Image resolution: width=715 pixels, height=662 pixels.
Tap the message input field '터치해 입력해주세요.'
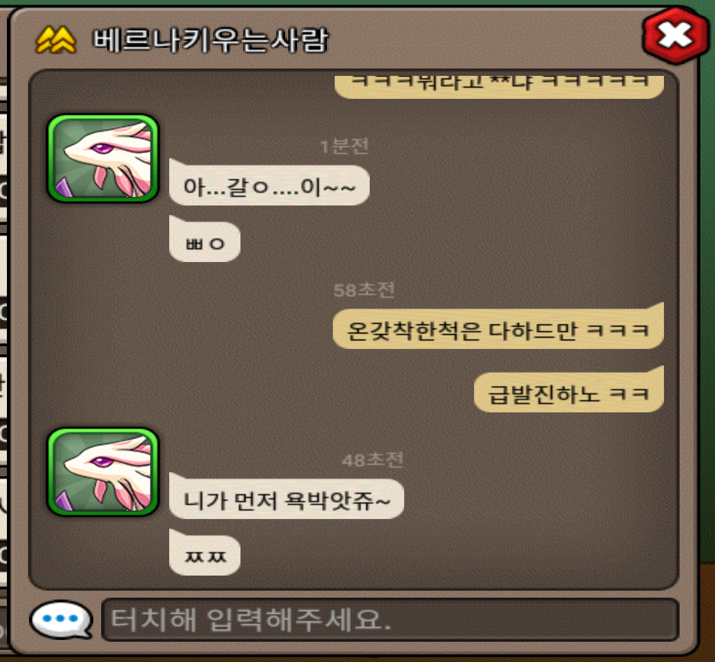[390, 620]
